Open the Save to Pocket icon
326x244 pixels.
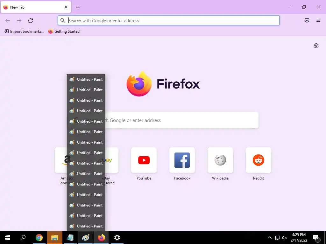307,20
